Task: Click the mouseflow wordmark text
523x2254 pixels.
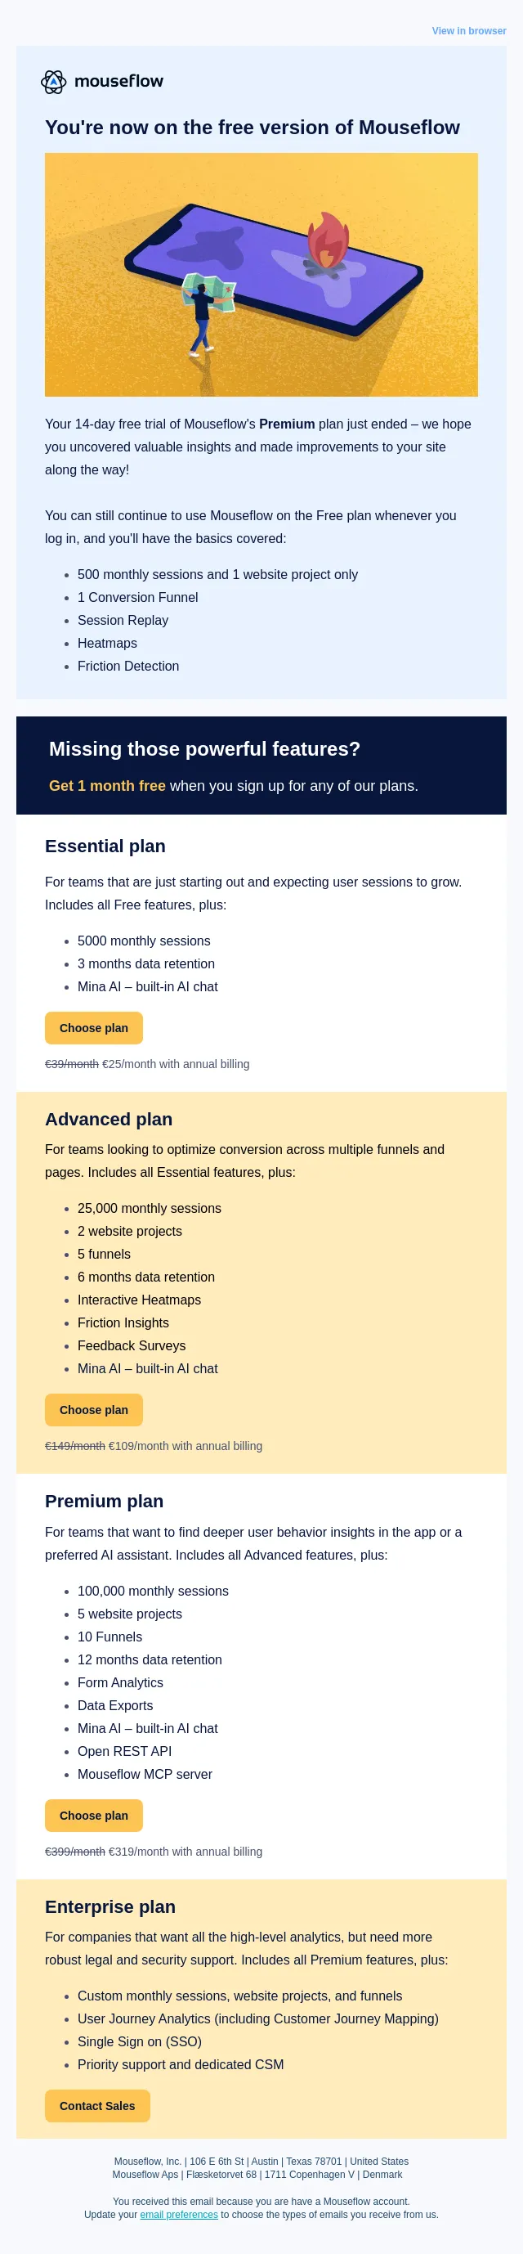Action: tap(119, 81)
